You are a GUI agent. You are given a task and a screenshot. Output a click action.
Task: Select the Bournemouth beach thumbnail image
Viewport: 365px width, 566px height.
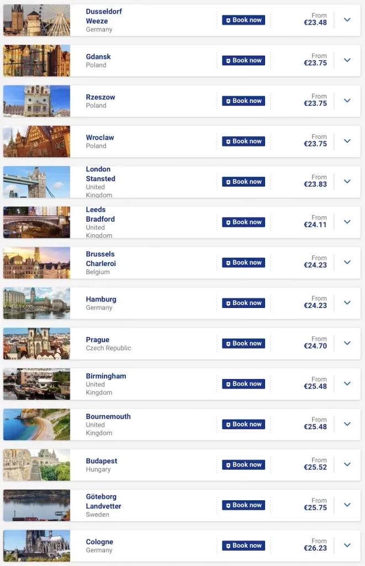coord(36,424)
